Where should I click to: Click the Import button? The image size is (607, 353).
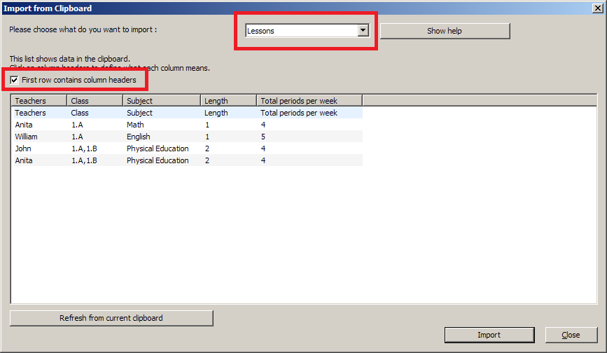pyautogui.click(x=489, y=335)
